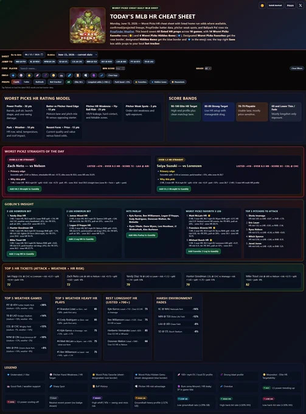Toggle the yellow moon Moonshot emoji filter
306x414 pixels.
point(54,75)
